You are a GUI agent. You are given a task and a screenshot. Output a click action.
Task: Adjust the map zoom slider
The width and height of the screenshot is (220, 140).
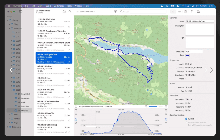click(x=156, y=107)
